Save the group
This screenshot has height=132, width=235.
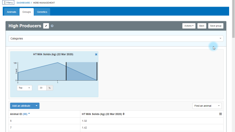pyautogui.click(x=216, y=26)
